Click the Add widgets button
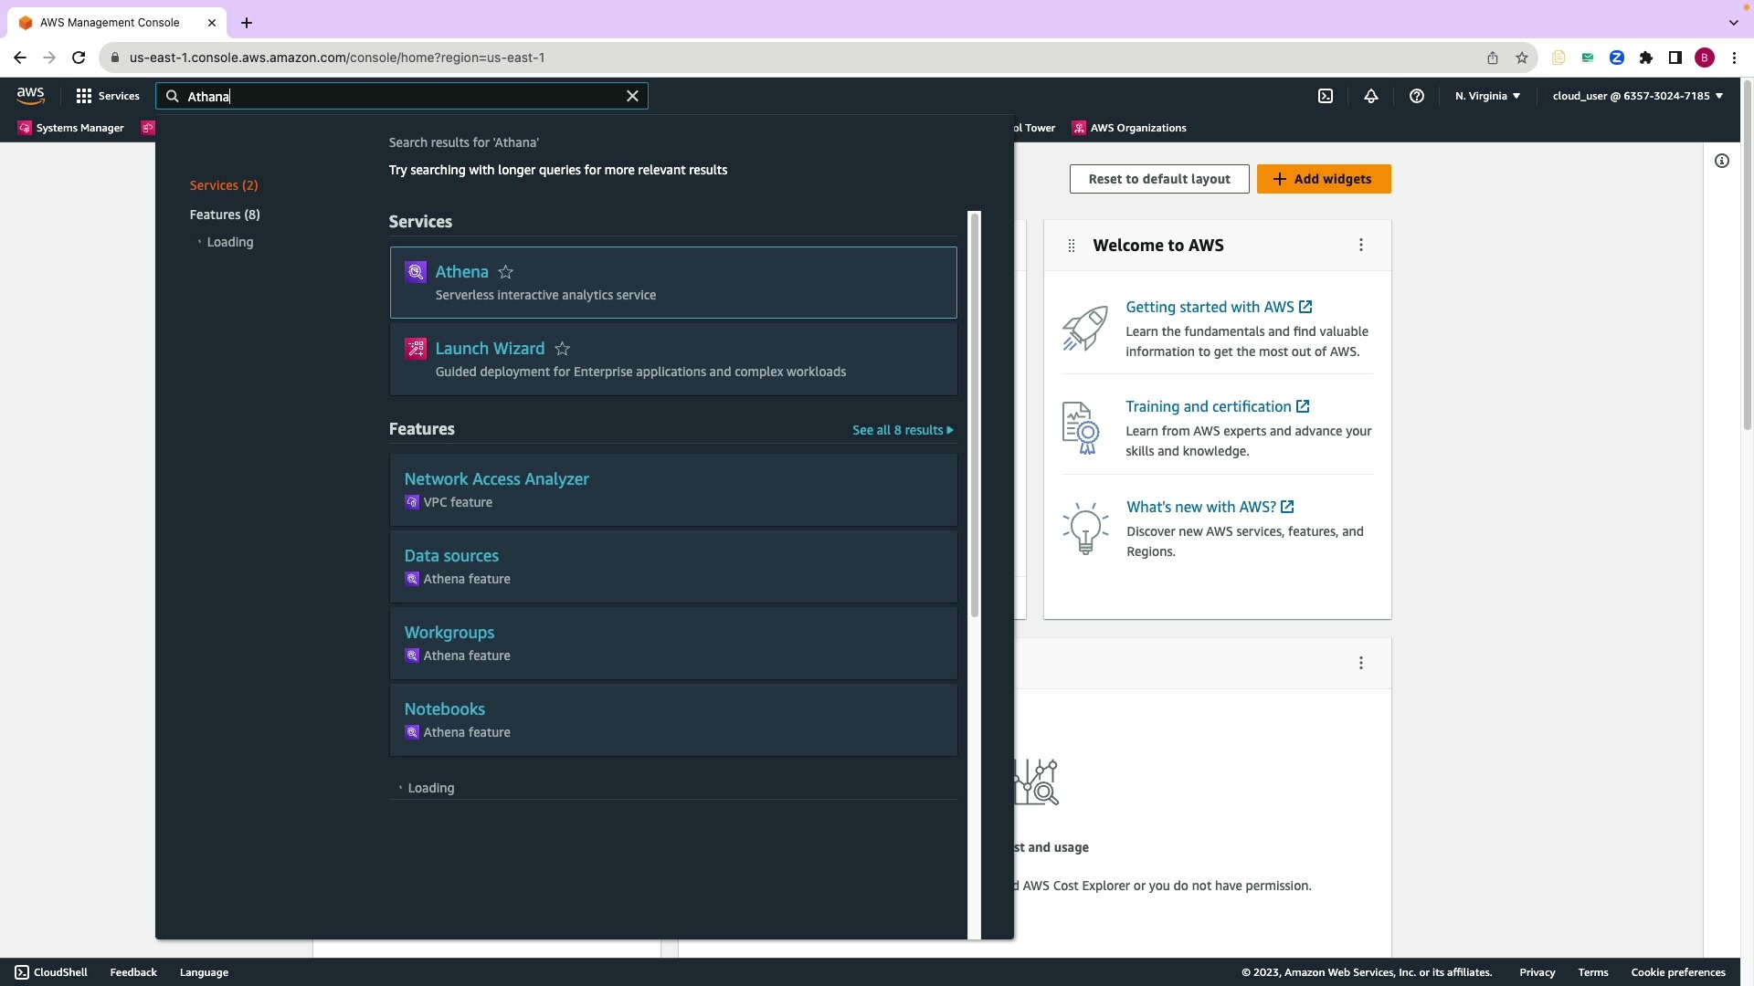The image size is (1754, 986). pos(1324,179)
